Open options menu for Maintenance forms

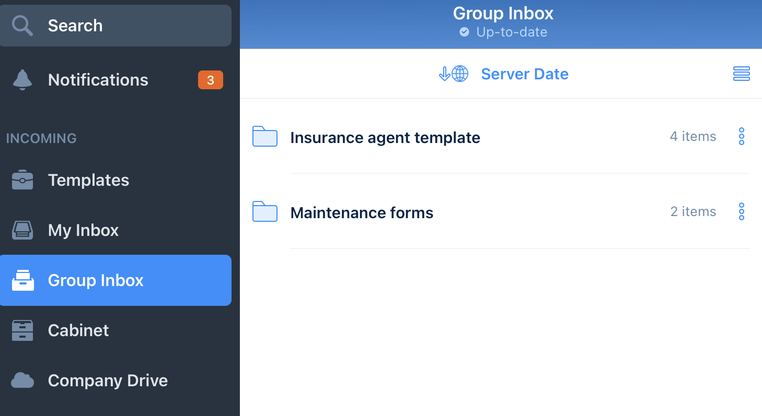click(742, 211)
